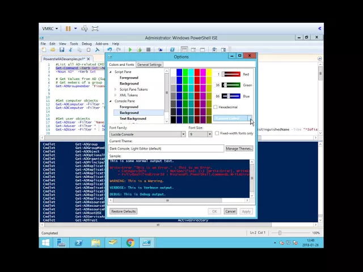
Task: Click the Start PowerShell.exe icon
Action: pyautogui.click(x=172, y=49)
